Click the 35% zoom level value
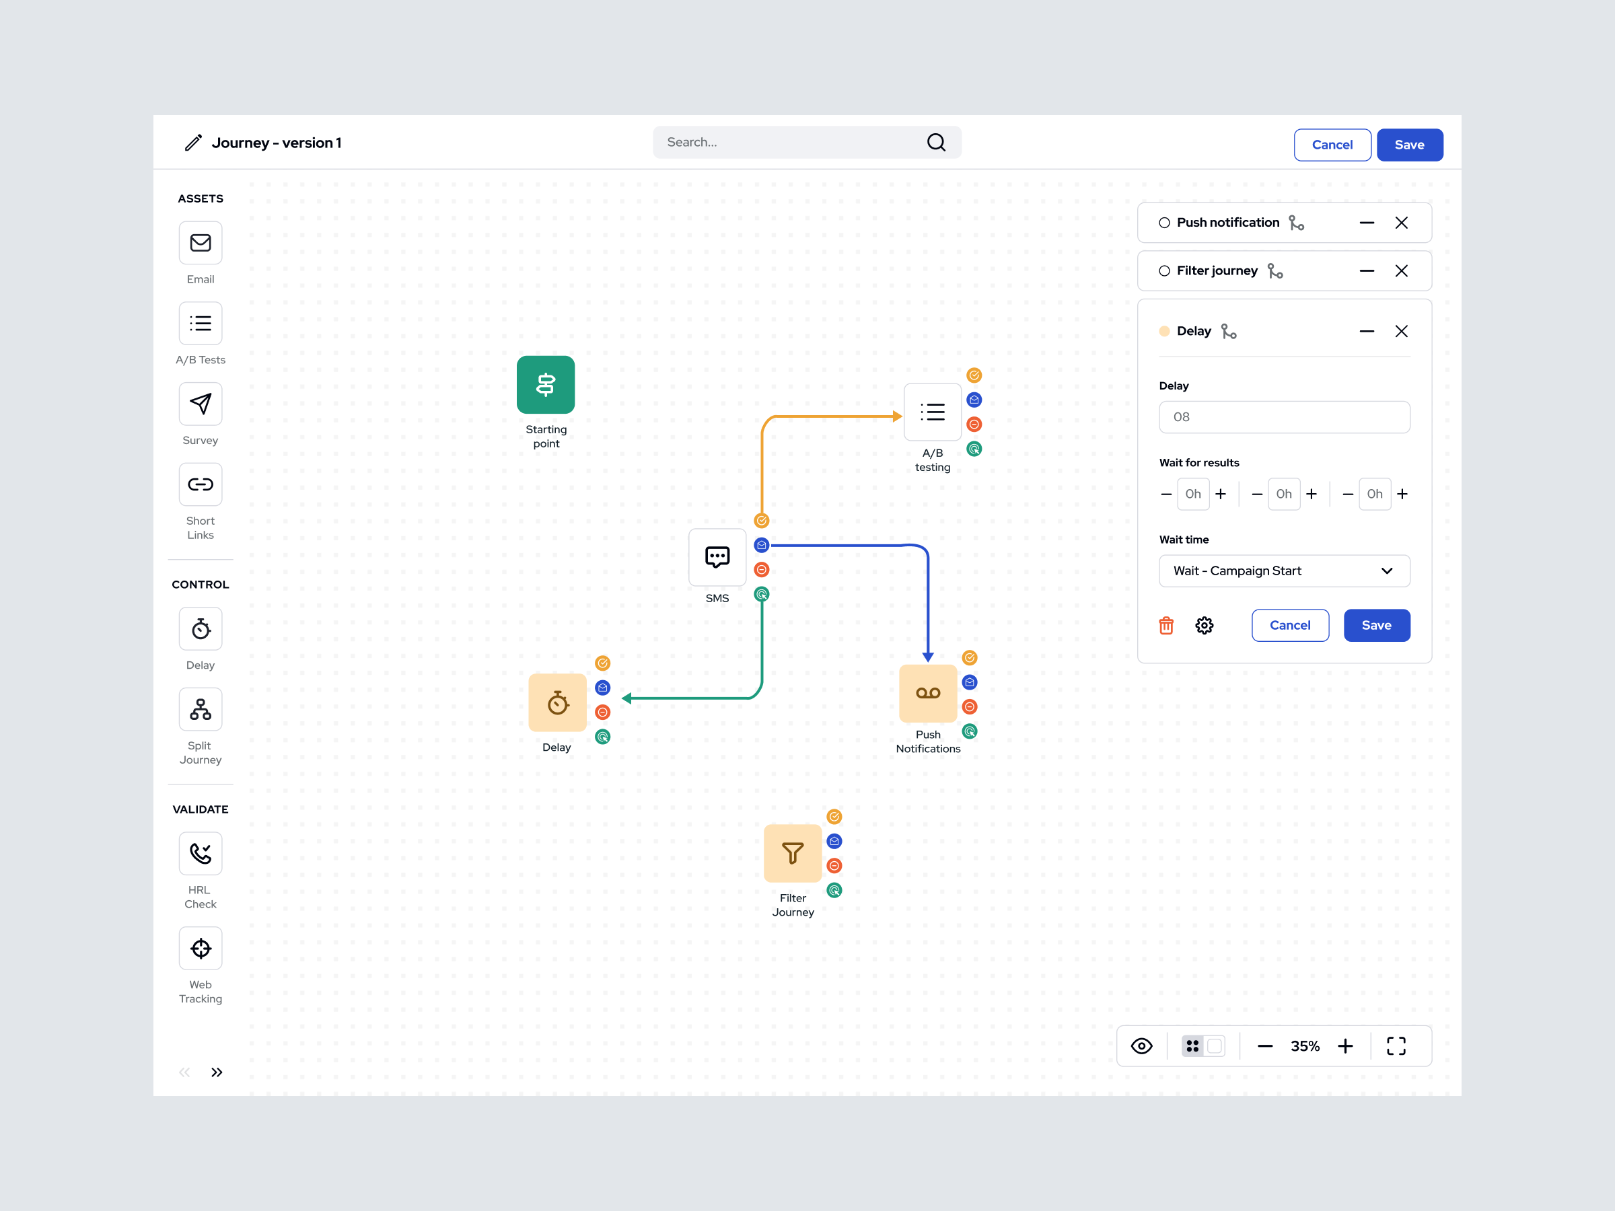 pyautogui.click(x=1305, y=1046)
